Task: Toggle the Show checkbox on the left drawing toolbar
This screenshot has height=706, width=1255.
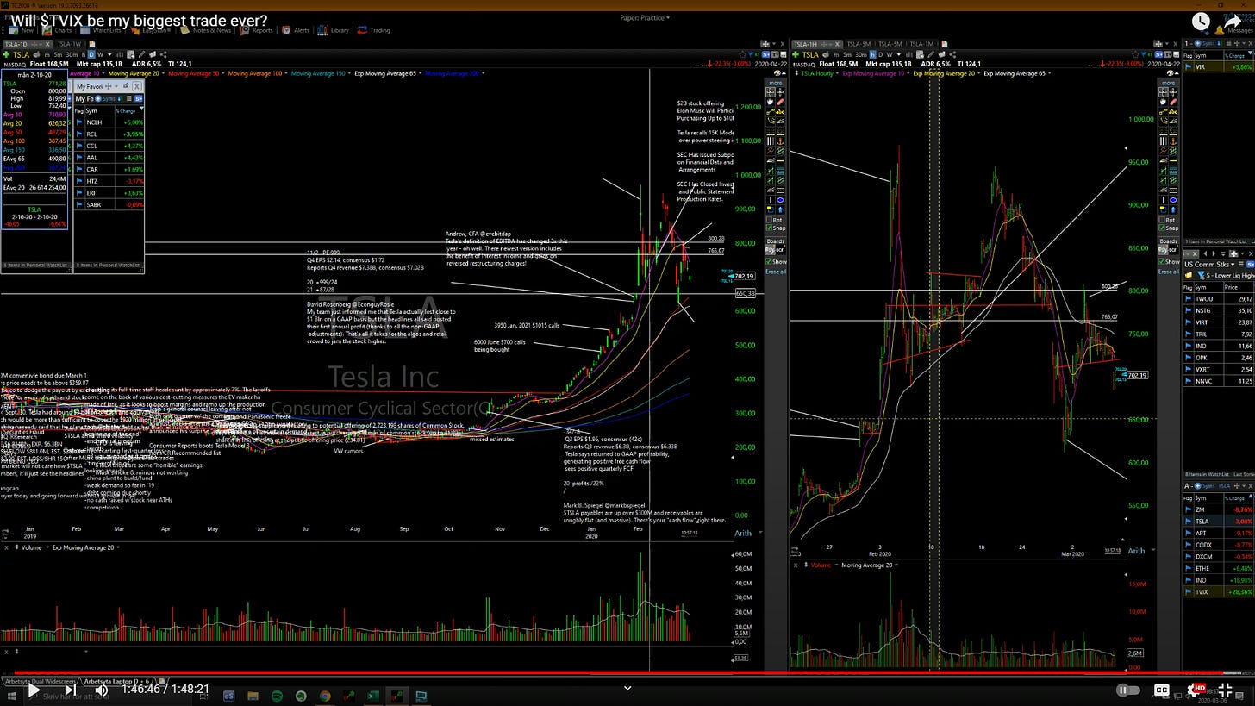Action: (769, 261)
